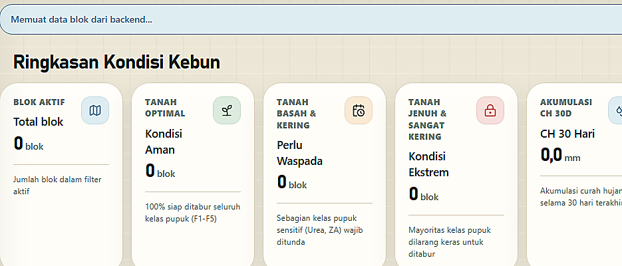Click '100% siap ditabur seluruh kelas pupuk' description
Viewport: 622px width, 266px height.
[193, 213]
